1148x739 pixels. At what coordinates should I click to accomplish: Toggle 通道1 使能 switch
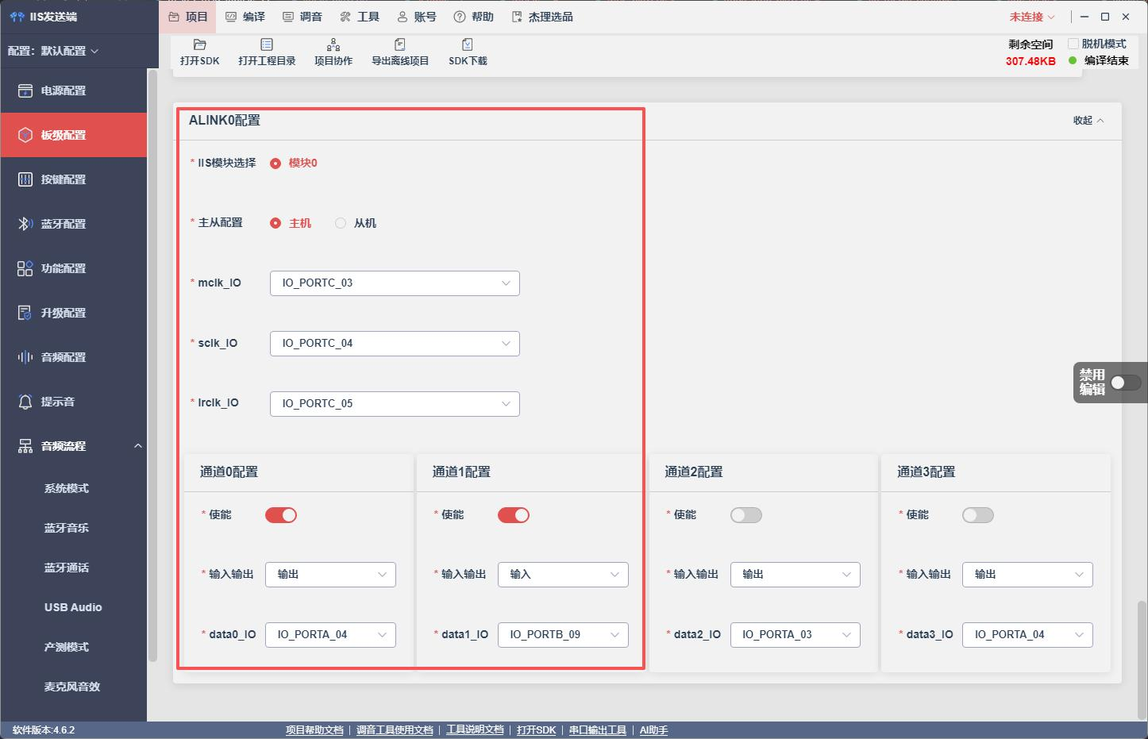point(514,515)
